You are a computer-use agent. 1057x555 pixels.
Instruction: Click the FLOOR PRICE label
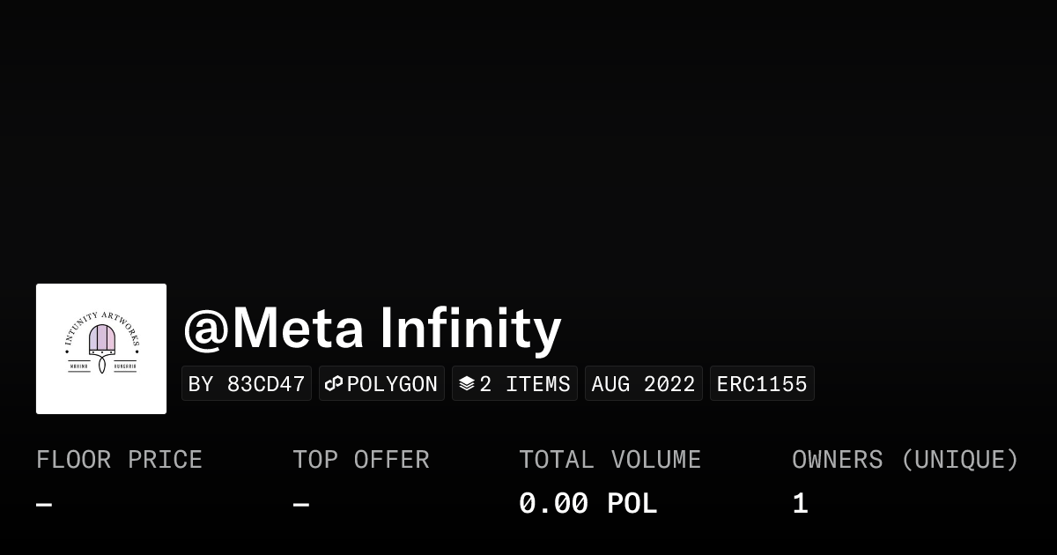(x=119, y=460)
